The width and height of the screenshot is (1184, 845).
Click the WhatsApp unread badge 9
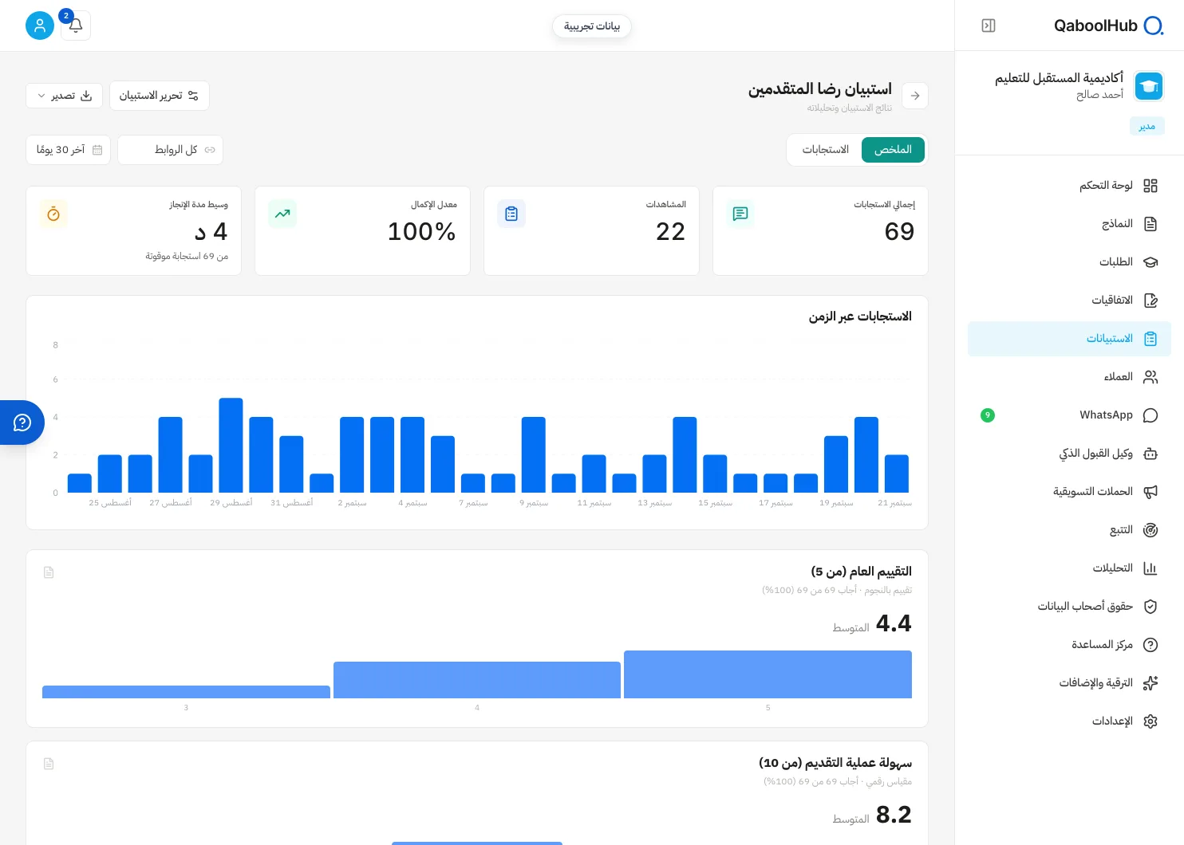pos(988,415)
